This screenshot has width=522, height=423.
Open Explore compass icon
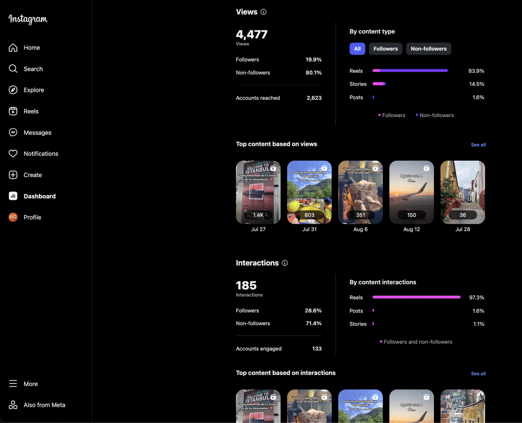[x=13, y=90]
